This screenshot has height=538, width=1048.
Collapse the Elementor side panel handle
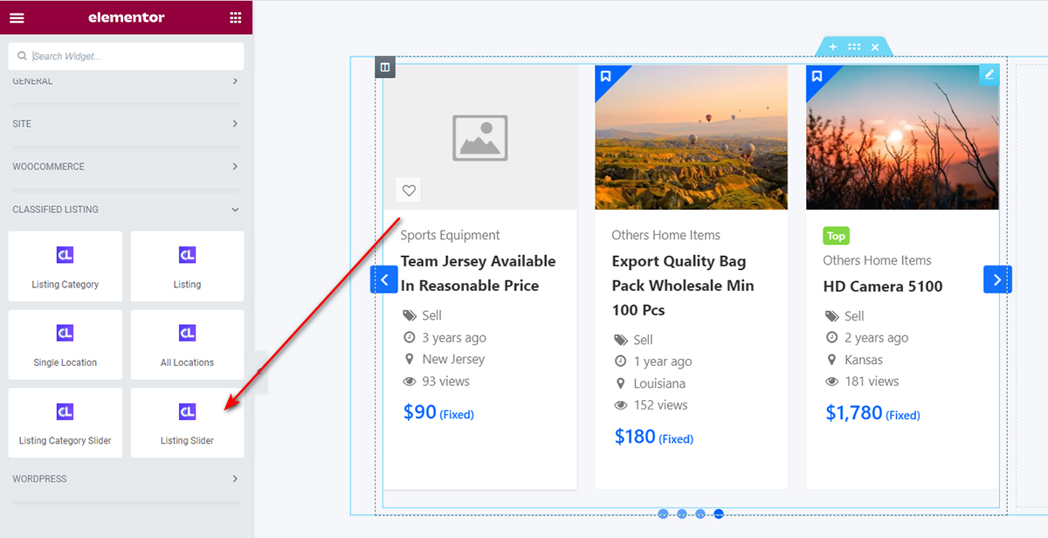pos(260,371)
